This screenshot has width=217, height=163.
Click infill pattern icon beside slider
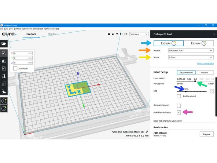pos(212,91)
